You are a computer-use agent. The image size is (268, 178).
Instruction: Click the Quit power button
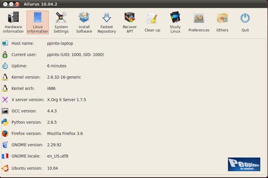(x=245, y=22)
